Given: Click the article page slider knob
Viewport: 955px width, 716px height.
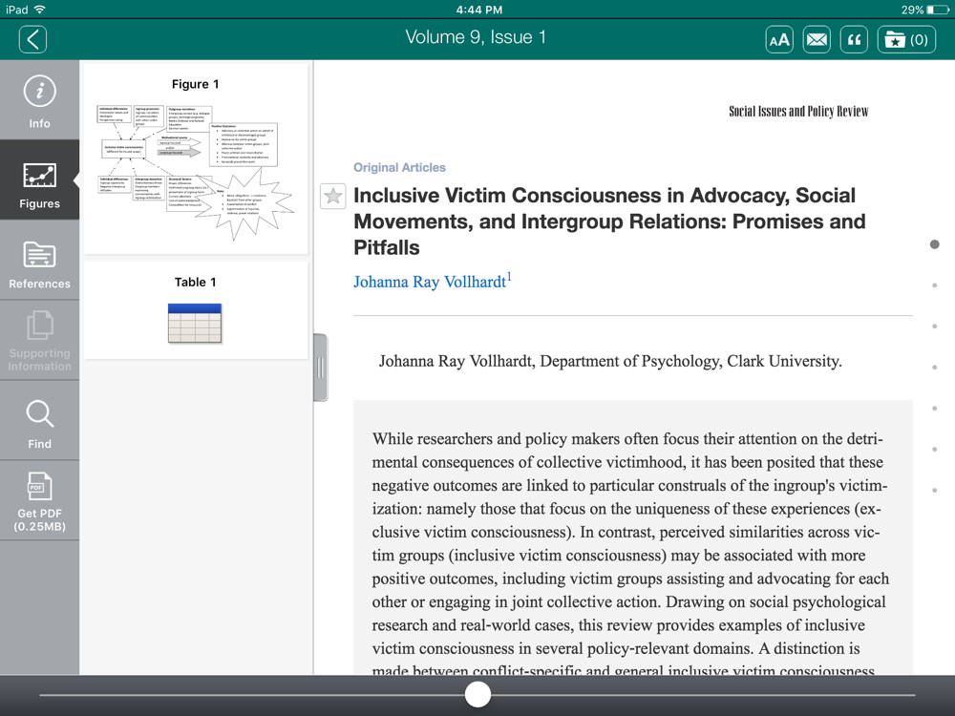Looking at the screenshot, I should [477, 695].
